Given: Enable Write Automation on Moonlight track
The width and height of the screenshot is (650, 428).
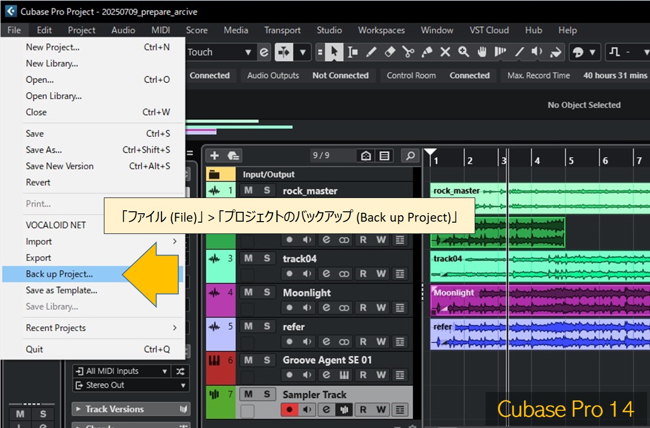Looking at the screenshot, I should click(381, 308).
